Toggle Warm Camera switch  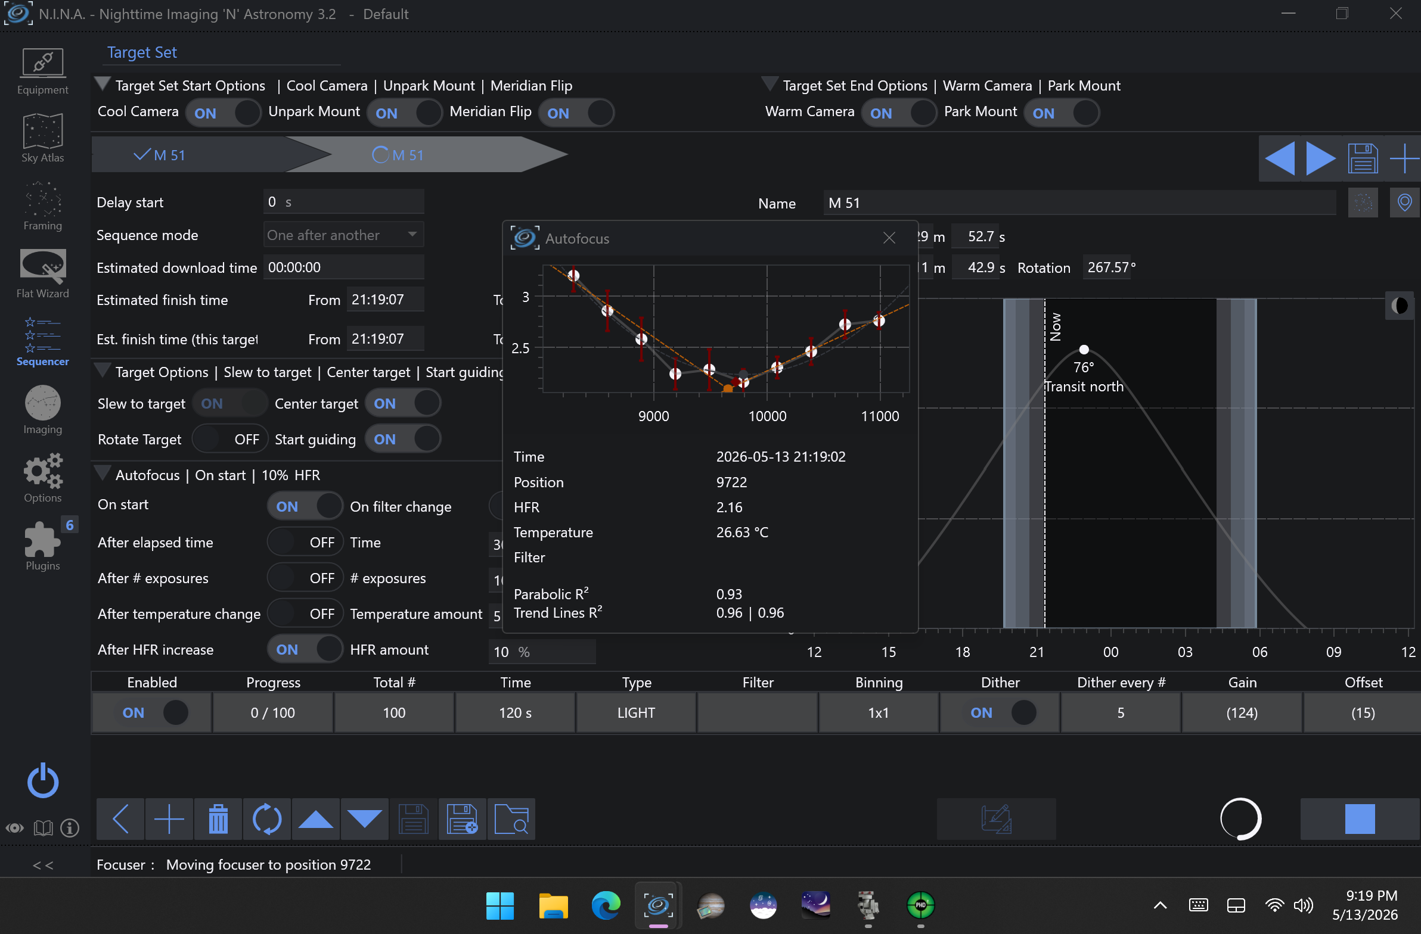coord(899,113)
